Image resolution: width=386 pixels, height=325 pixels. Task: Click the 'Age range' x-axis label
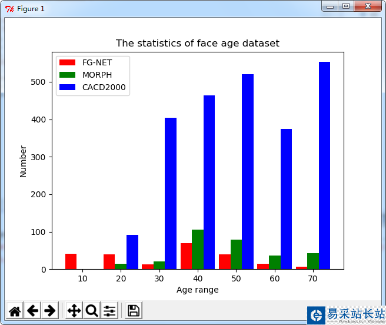point(198,290)
